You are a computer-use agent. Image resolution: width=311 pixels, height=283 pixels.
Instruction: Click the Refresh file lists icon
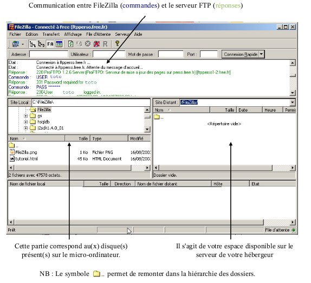70,44
